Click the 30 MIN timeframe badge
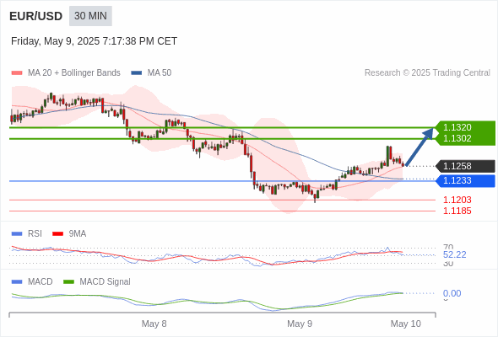This screenshot has height=337, width=498. pyautogui.click(x=90, y=16)
